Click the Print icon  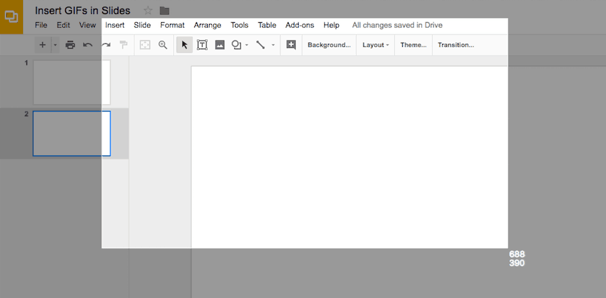[x=70, y=45]
